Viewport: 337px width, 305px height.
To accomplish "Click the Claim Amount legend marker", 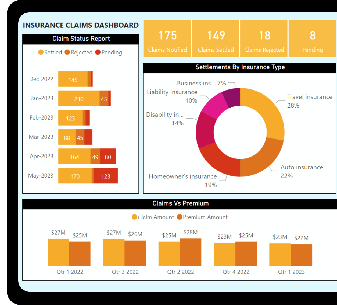I will tap(134, 217).
